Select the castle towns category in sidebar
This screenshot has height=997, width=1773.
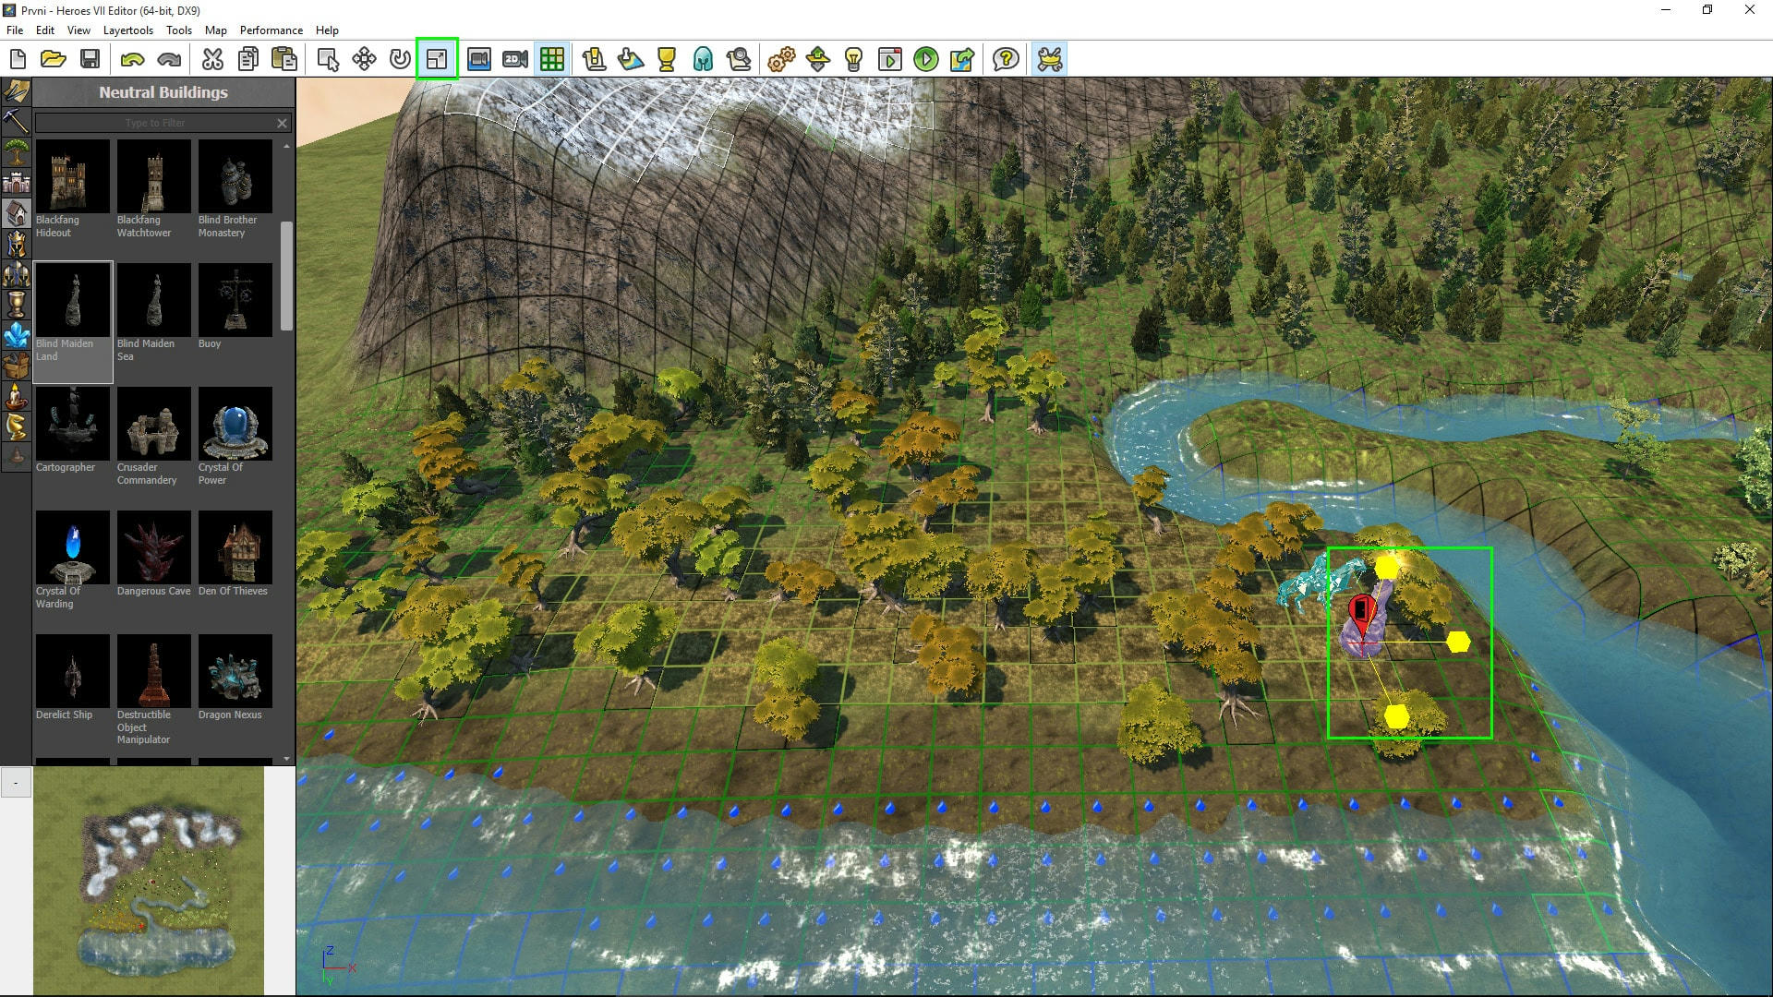pyautogui.click(x=16, y=183)
